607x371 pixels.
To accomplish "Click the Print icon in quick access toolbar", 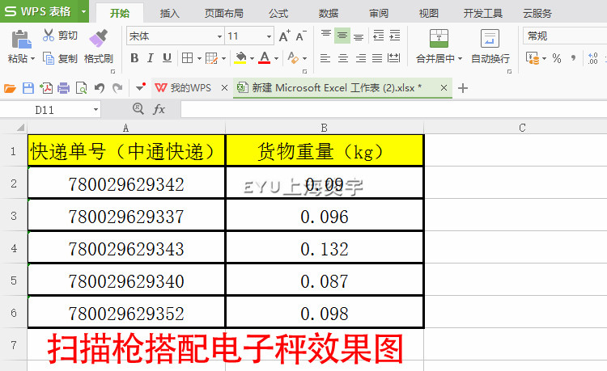I will click(x=63, y=87).
